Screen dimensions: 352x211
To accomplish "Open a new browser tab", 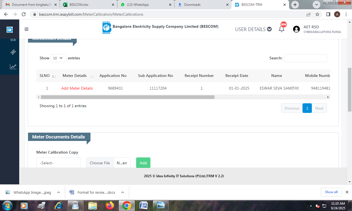I will point(295,5).
